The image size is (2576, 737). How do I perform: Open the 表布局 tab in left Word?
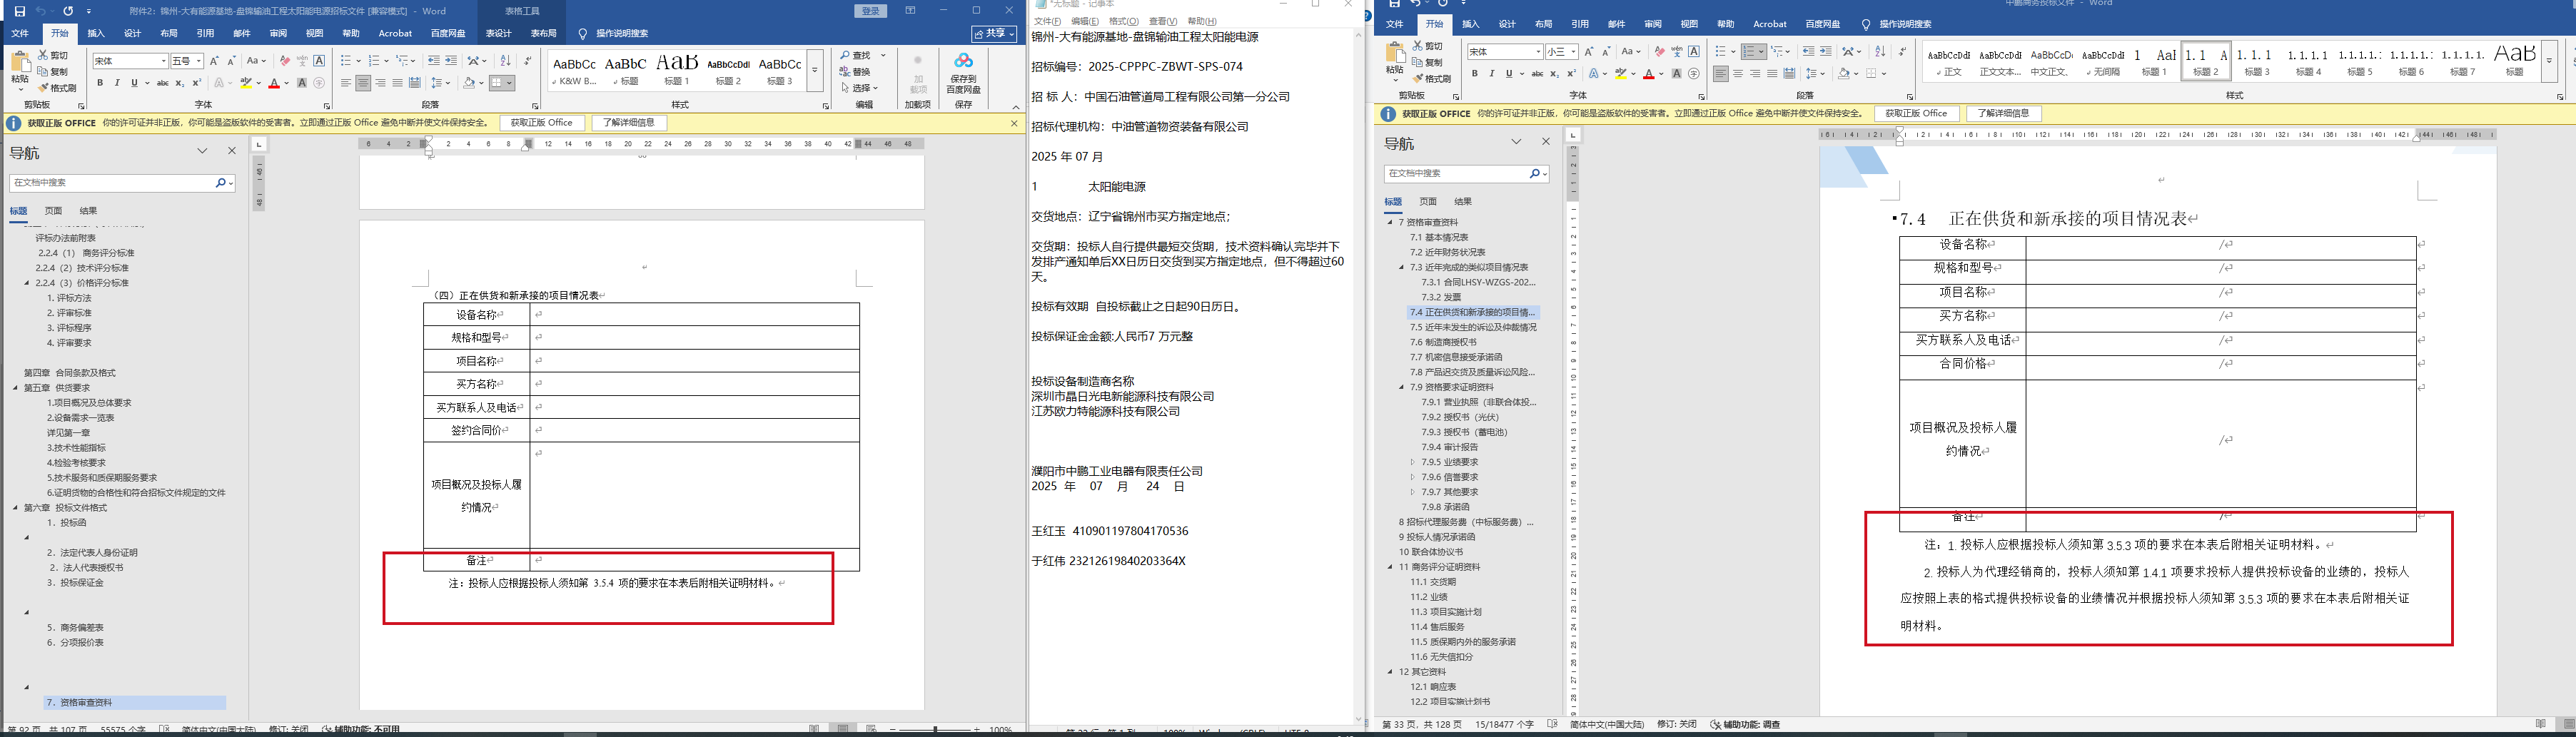[x=543, y=33]
